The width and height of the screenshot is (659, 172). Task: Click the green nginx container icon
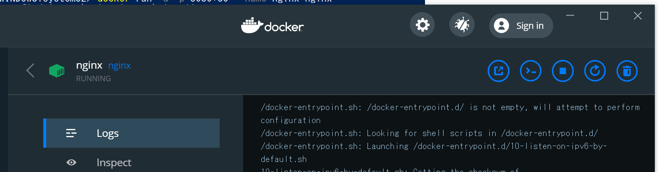[57, 71]
